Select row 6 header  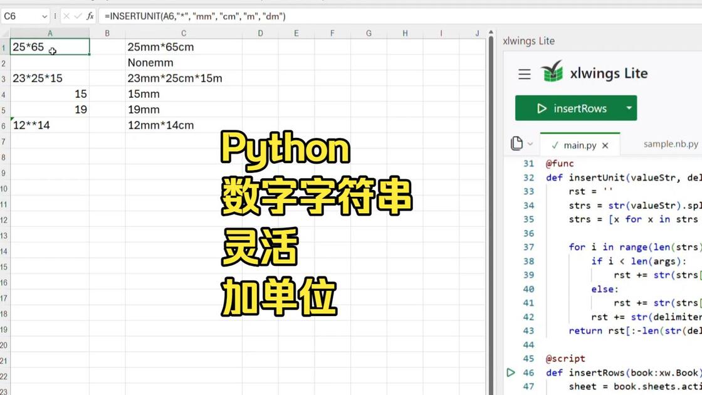click(x=4, y=125)
